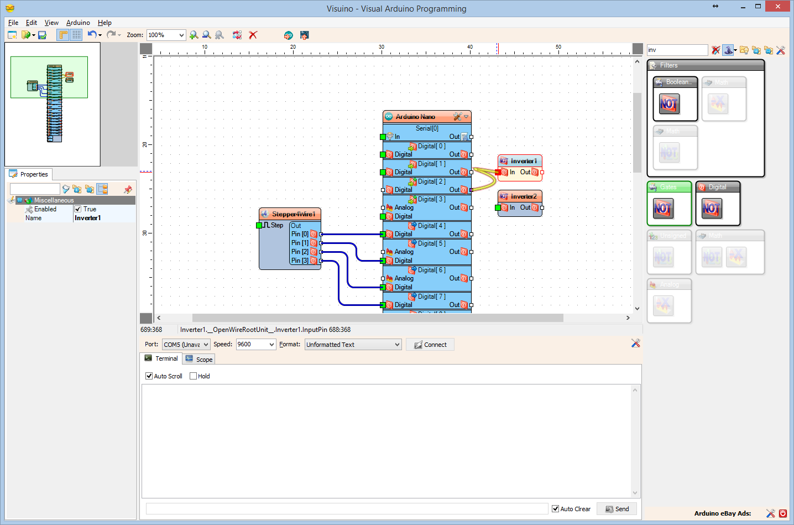Open the Help menu
This screenshot has height=525, width=794.
point(105,23)
